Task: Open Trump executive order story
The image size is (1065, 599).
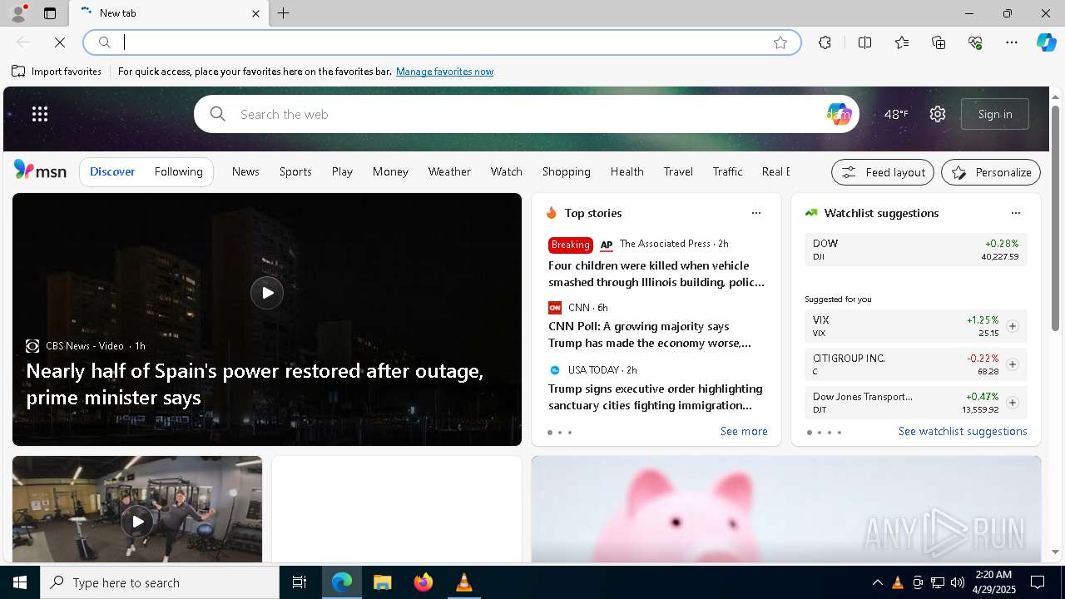Action: 656,397
